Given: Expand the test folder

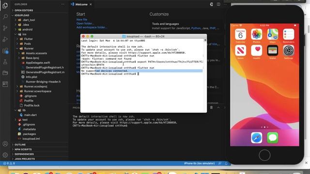Looking at the screenshot, I should point(25,119).
